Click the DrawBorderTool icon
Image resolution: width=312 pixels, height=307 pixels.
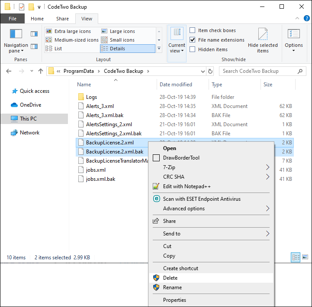point(156,158)
